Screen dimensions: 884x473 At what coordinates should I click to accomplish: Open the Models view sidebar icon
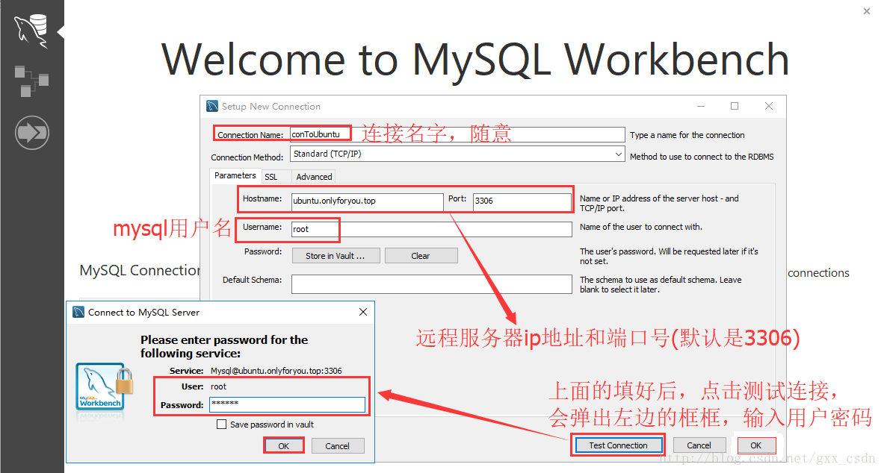pos(31,81)
